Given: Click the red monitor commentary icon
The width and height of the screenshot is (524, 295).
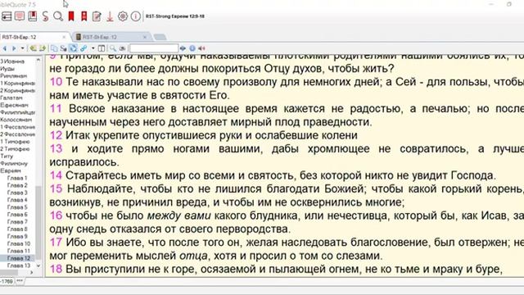Looking at the screenshot, I should point(20,16).
